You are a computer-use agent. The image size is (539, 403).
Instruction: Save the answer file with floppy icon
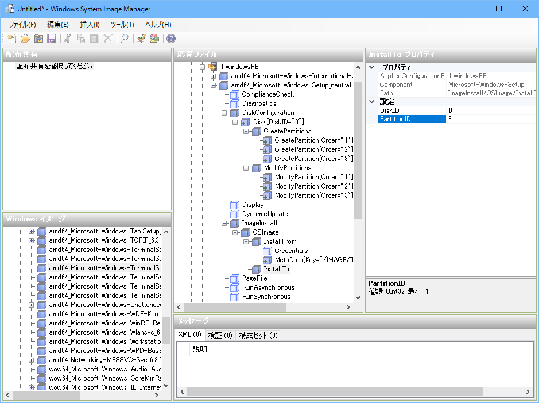pyautogui.click(x=52, y=39)
